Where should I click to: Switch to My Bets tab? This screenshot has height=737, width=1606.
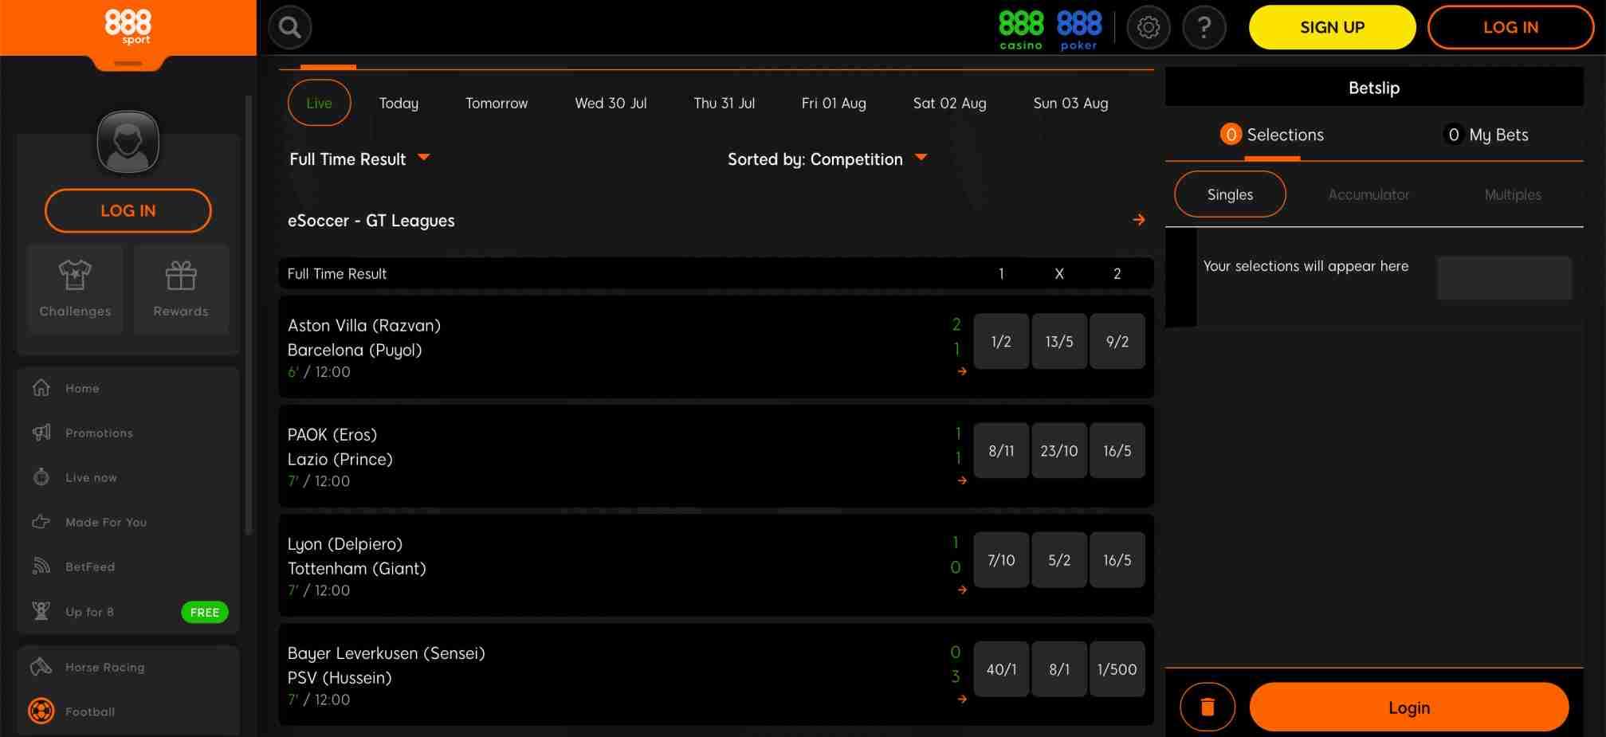tap(1486, 135)
